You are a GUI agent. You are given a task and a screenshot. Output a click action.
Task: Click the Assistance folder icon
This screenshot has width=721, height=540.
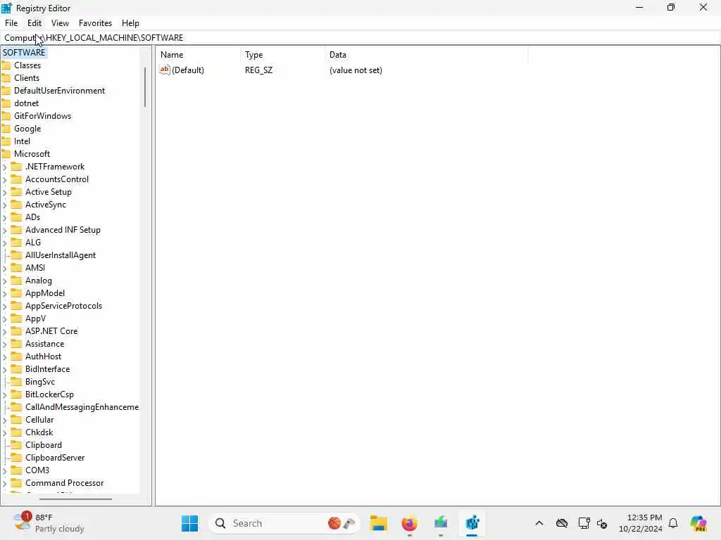[16, 343]
